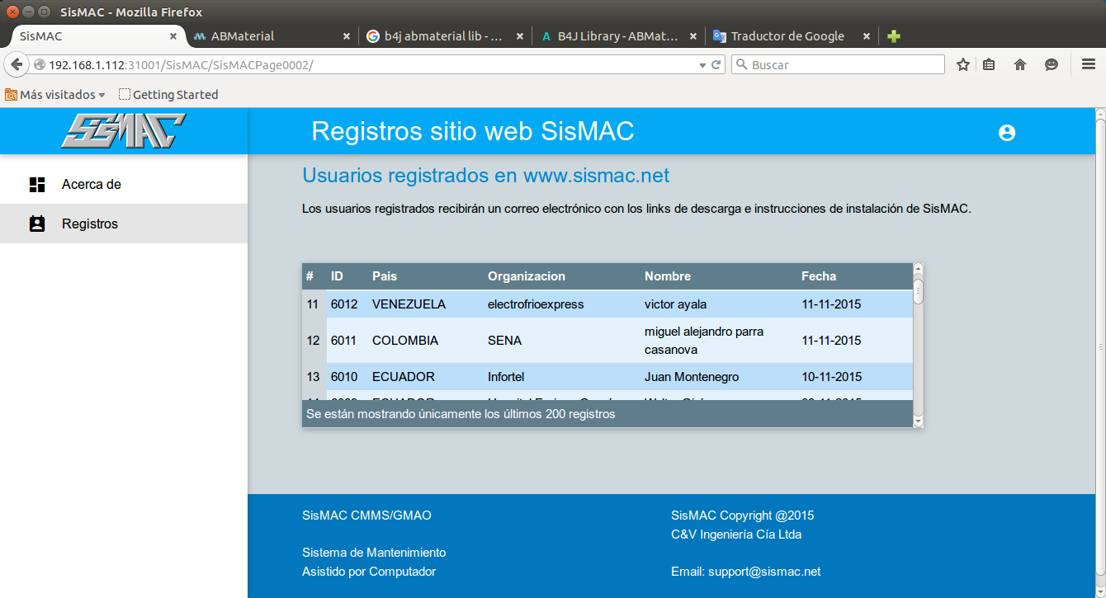The height and width of the screenshot is (598, 1106).
Task: Click the page's vertical scrollbar
Action: click(x=1100, y=346)
